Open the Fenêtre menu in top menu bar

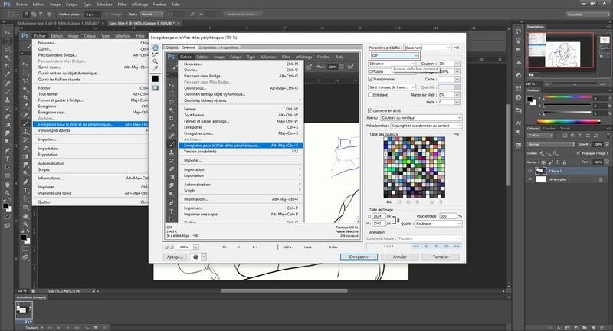[159, 5]
